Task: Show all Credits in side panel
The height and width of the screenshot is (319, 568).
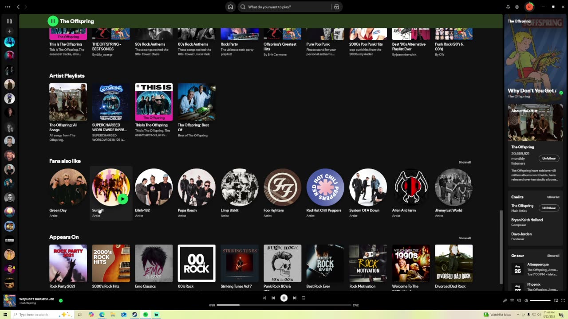Action: 553,197
